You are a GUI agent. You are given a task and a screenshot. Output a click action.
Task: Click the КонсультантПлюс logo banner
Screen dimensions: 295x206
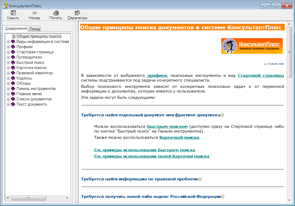click(x=252, y=46)
